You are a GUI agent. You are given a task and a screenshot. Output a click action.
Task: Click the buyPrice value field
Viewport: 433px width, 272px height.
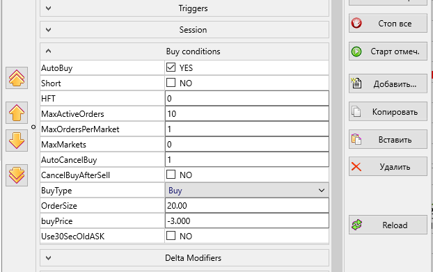tap(247, 221)
